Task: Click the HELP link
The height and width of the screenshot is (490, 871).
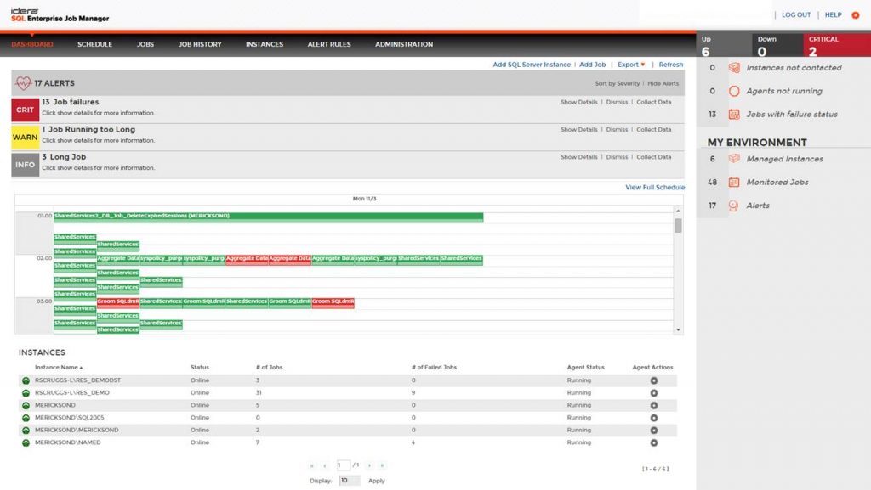Action: click(x=834, y=15)
